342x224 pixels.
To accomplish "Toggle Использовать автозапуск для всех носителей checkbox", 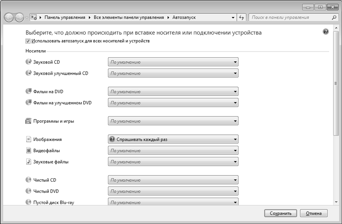I will pos(28,41).
